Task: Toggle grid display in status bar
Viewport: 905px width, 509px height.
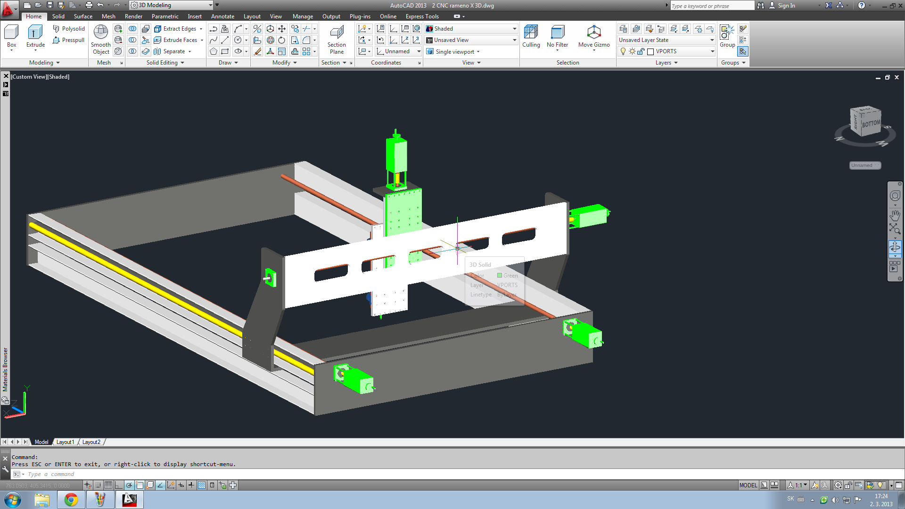Action: 108,485
